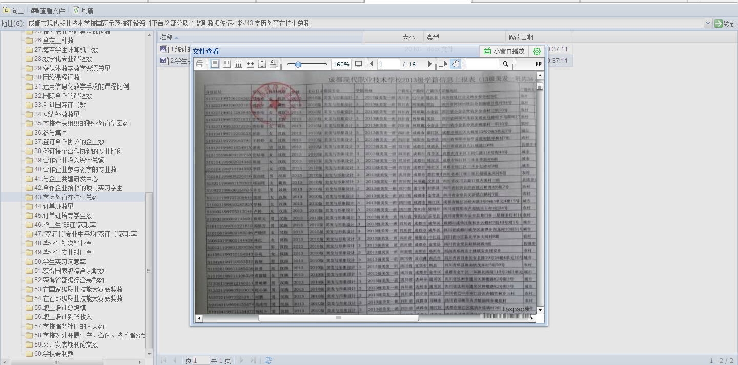Sort by 名称 column header

tap(259, 37)
